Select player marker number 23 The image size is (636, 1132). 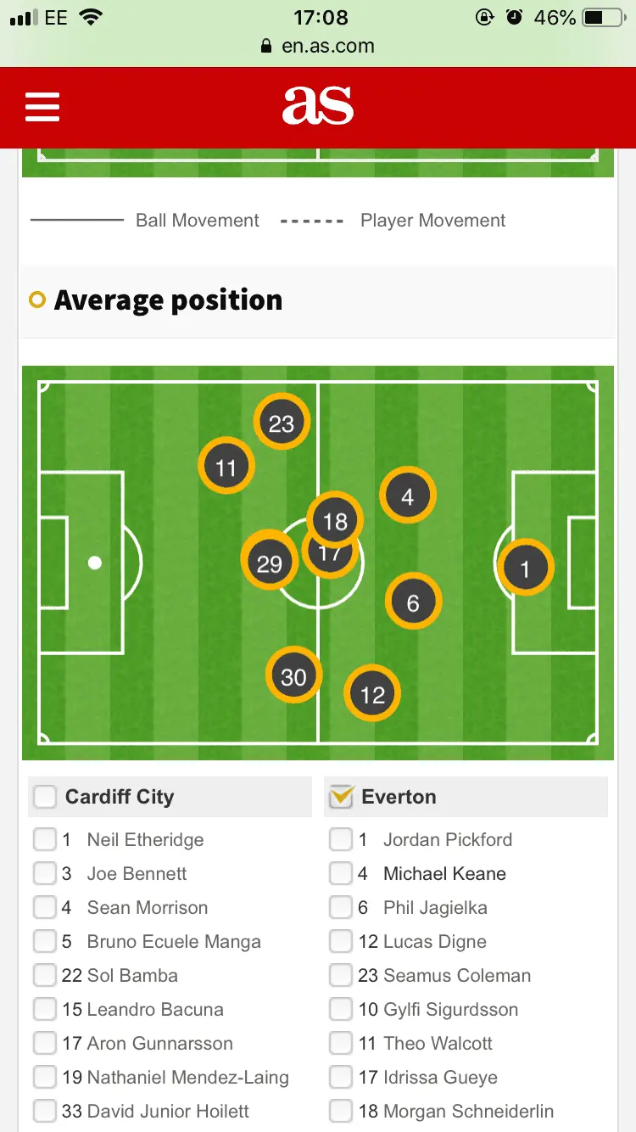[282, 423]
